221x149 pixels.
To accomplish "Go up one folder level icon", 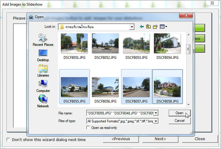I will pyautogui.click(x=149, y=27).
